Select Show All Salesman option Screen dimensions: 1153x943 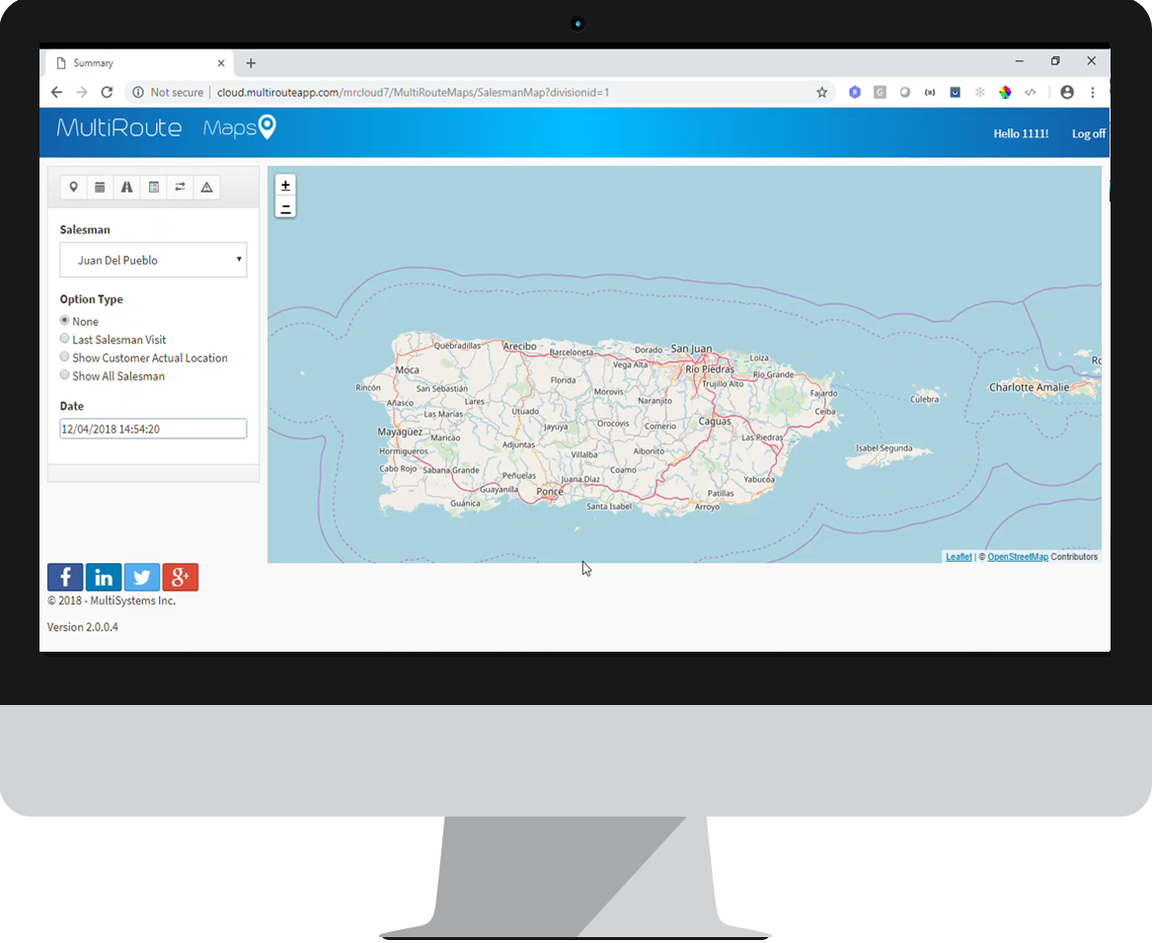point(64,374)
